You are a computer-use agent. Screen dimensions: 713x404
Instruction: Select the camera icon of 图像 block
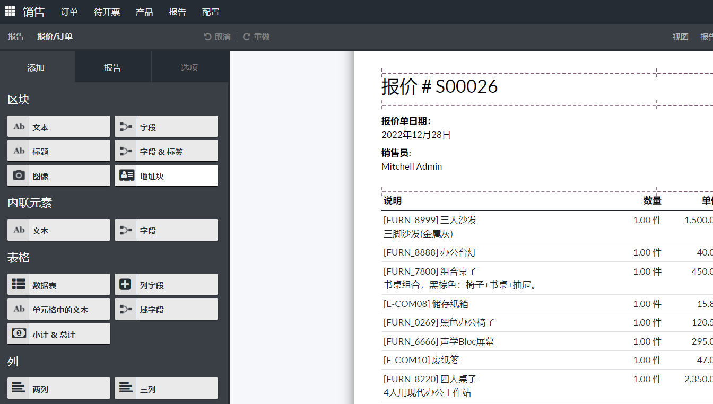coord(19,175)
